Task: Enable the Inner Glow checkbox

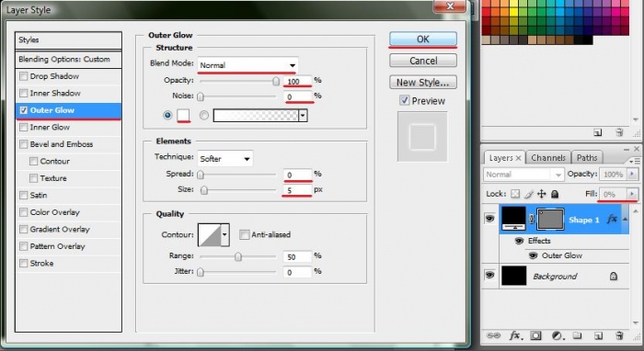Action: click(x=24, y=127)
